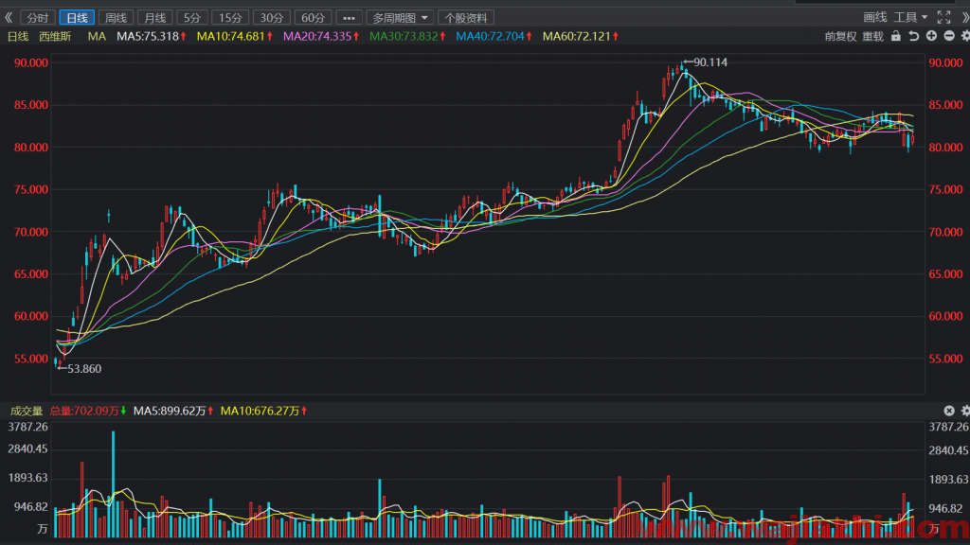Image resolution: width=970 pixels, height=545 pixels.
Task: Open the 画线 drawing tools
Action: point(874,17)
